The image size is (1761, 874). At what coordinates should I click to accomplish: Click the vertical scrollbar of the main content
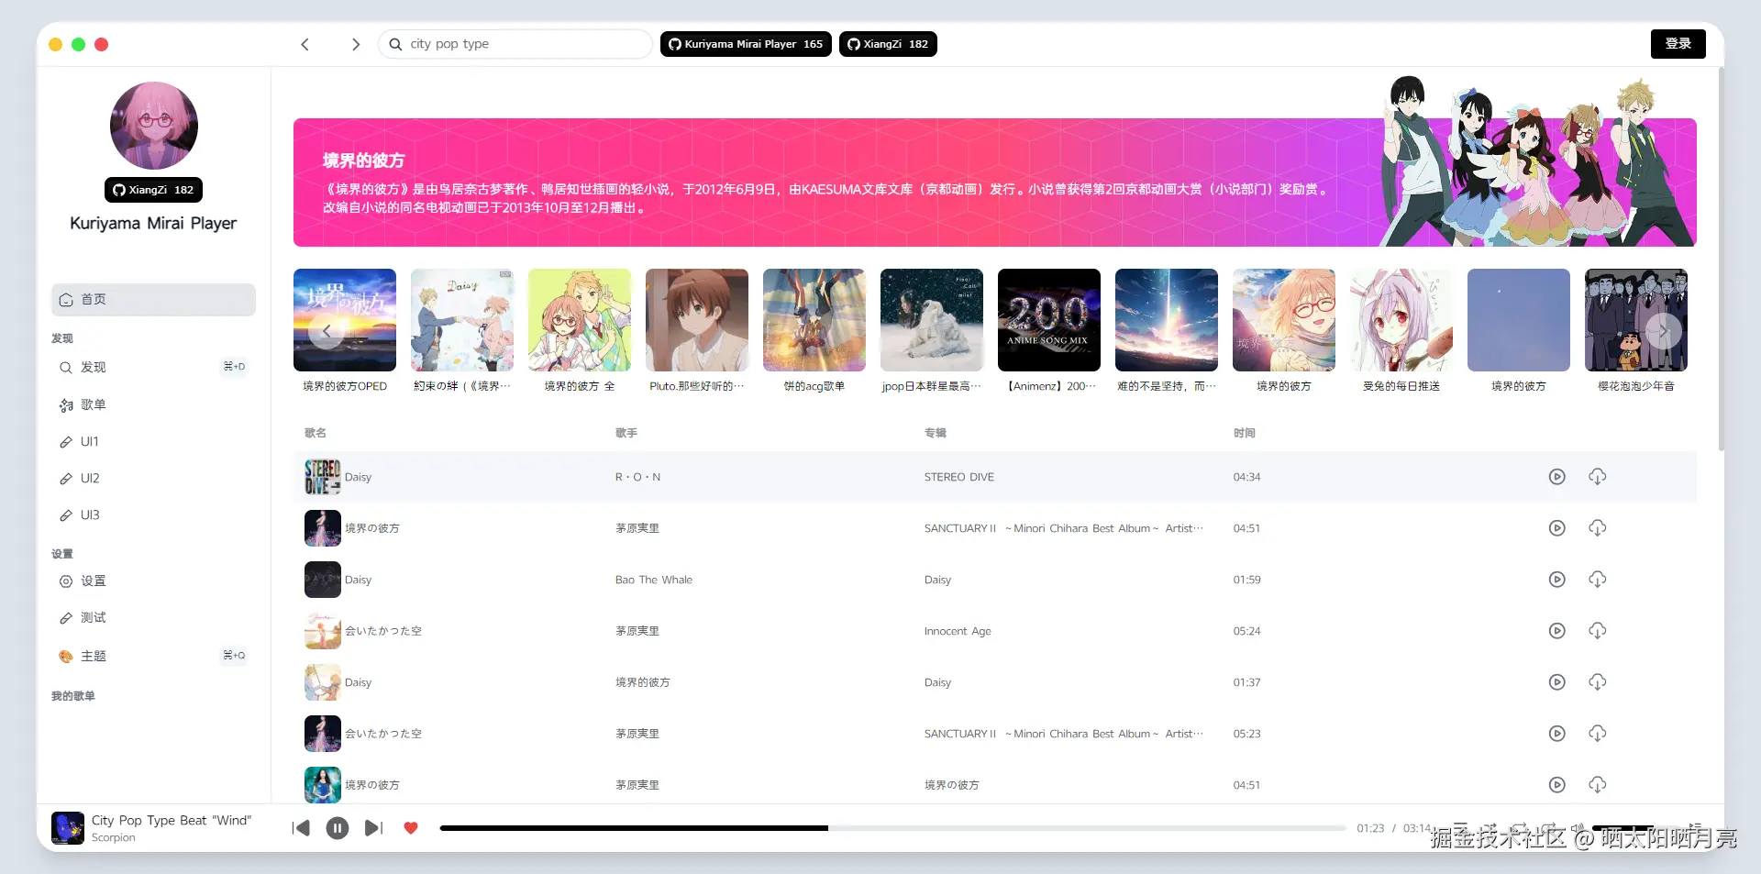[1721, 259]
